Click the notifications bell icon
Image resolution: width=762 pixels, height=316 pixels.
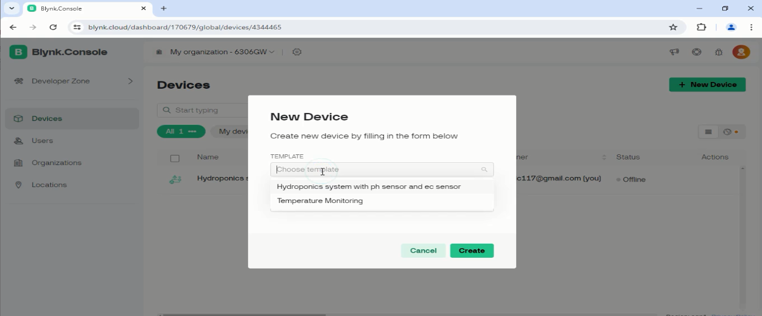[x=718, y=52]
